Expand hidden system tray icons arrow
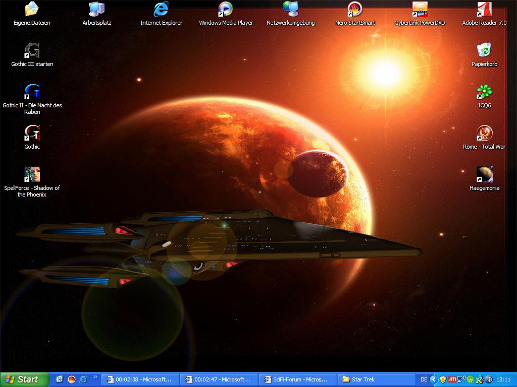Screen dimensions: 517x387 coord(433,379)
